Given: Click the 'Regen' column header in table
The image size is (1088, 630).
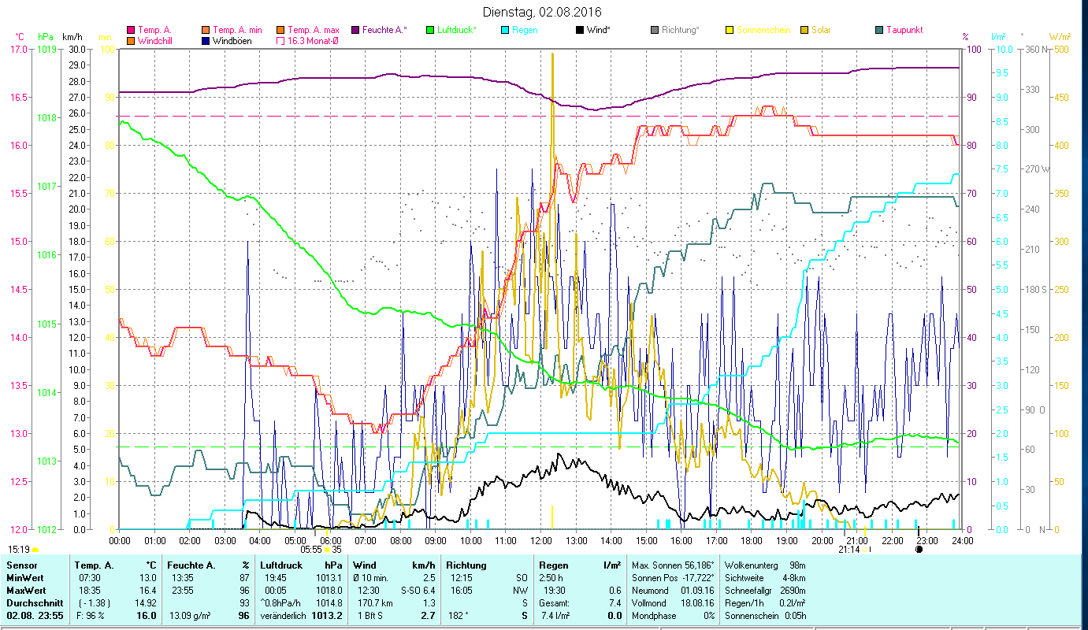Looking at the screenshot, I should pyautogui.click(x=554, y=565).
